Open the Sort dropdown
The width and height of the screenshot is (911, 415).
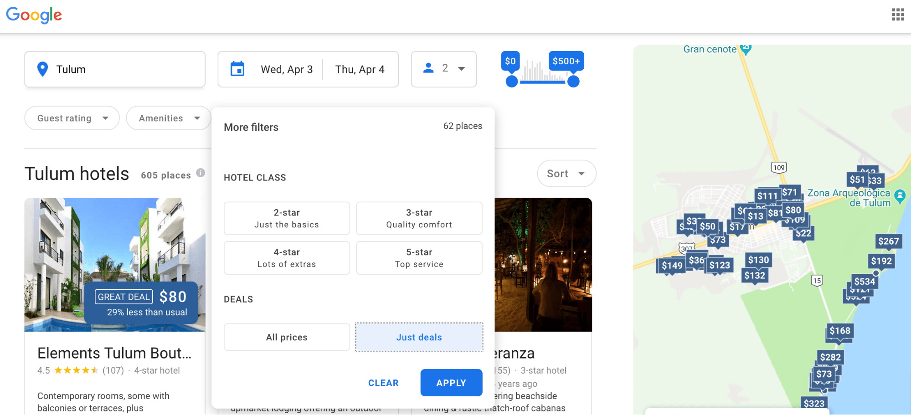pyautogui.click(x=566, y=174)
